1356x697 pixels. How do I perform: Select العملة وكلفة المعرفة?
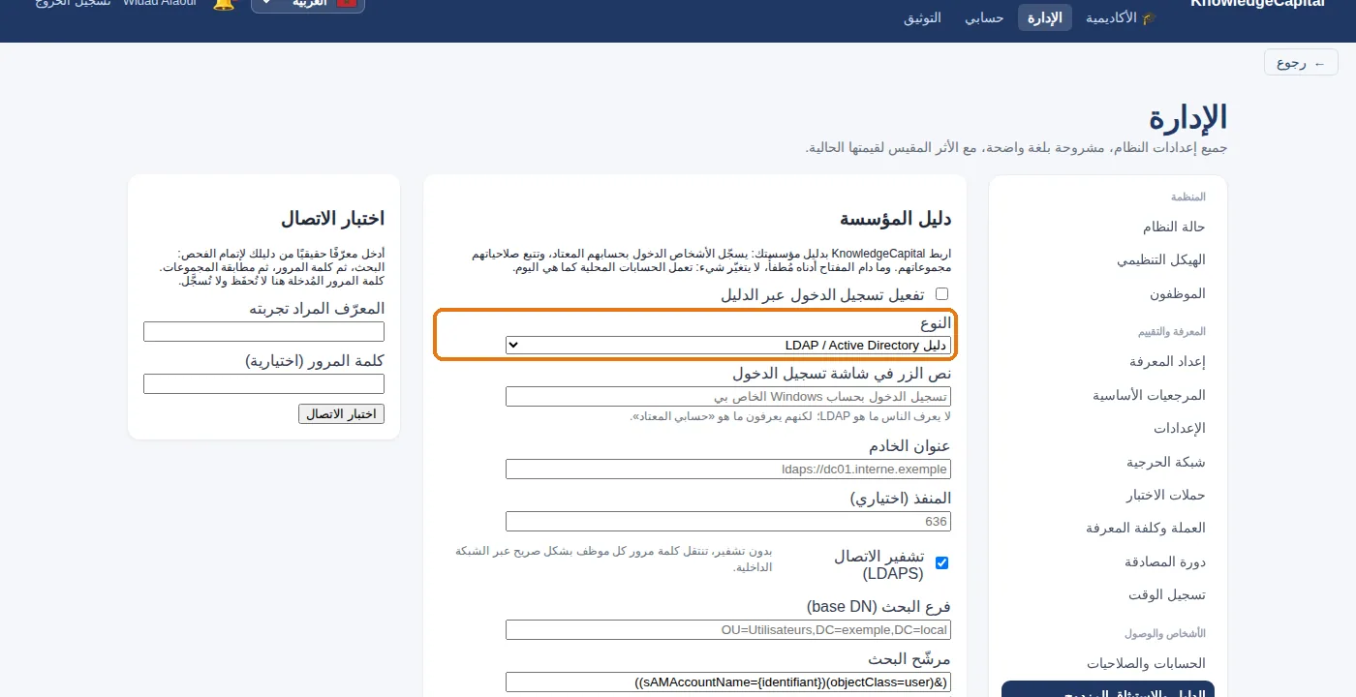(1108, 528)
